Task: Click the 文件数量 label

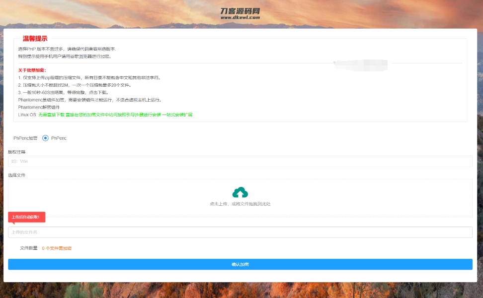Action: [x=28, y=248]
